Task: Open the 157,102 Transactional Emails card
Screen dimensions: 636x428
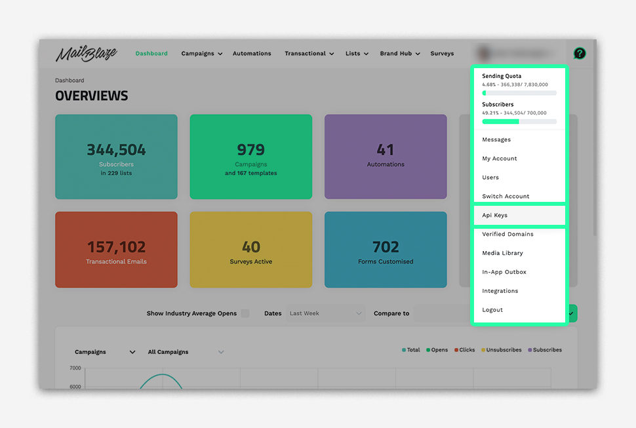Action: pos(116,250)
